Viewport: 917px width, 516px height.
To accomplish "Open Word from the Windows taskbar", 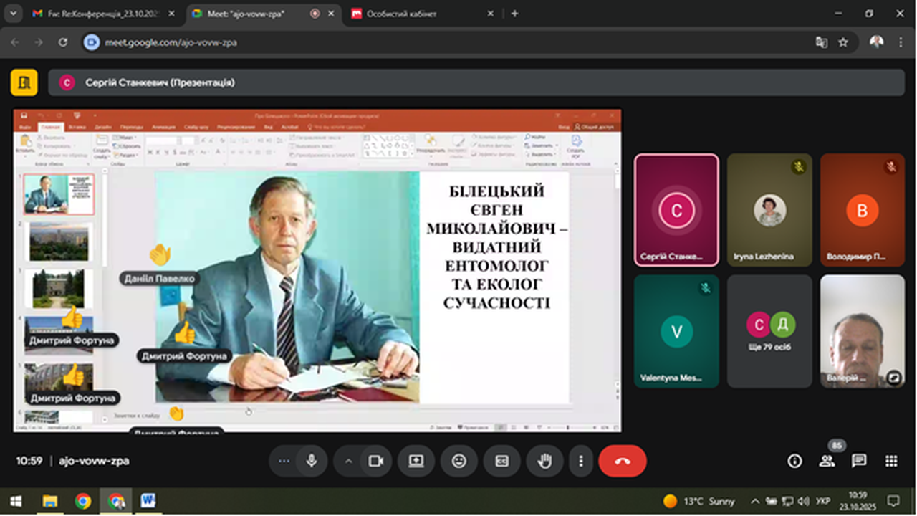I will coord(148,501).
